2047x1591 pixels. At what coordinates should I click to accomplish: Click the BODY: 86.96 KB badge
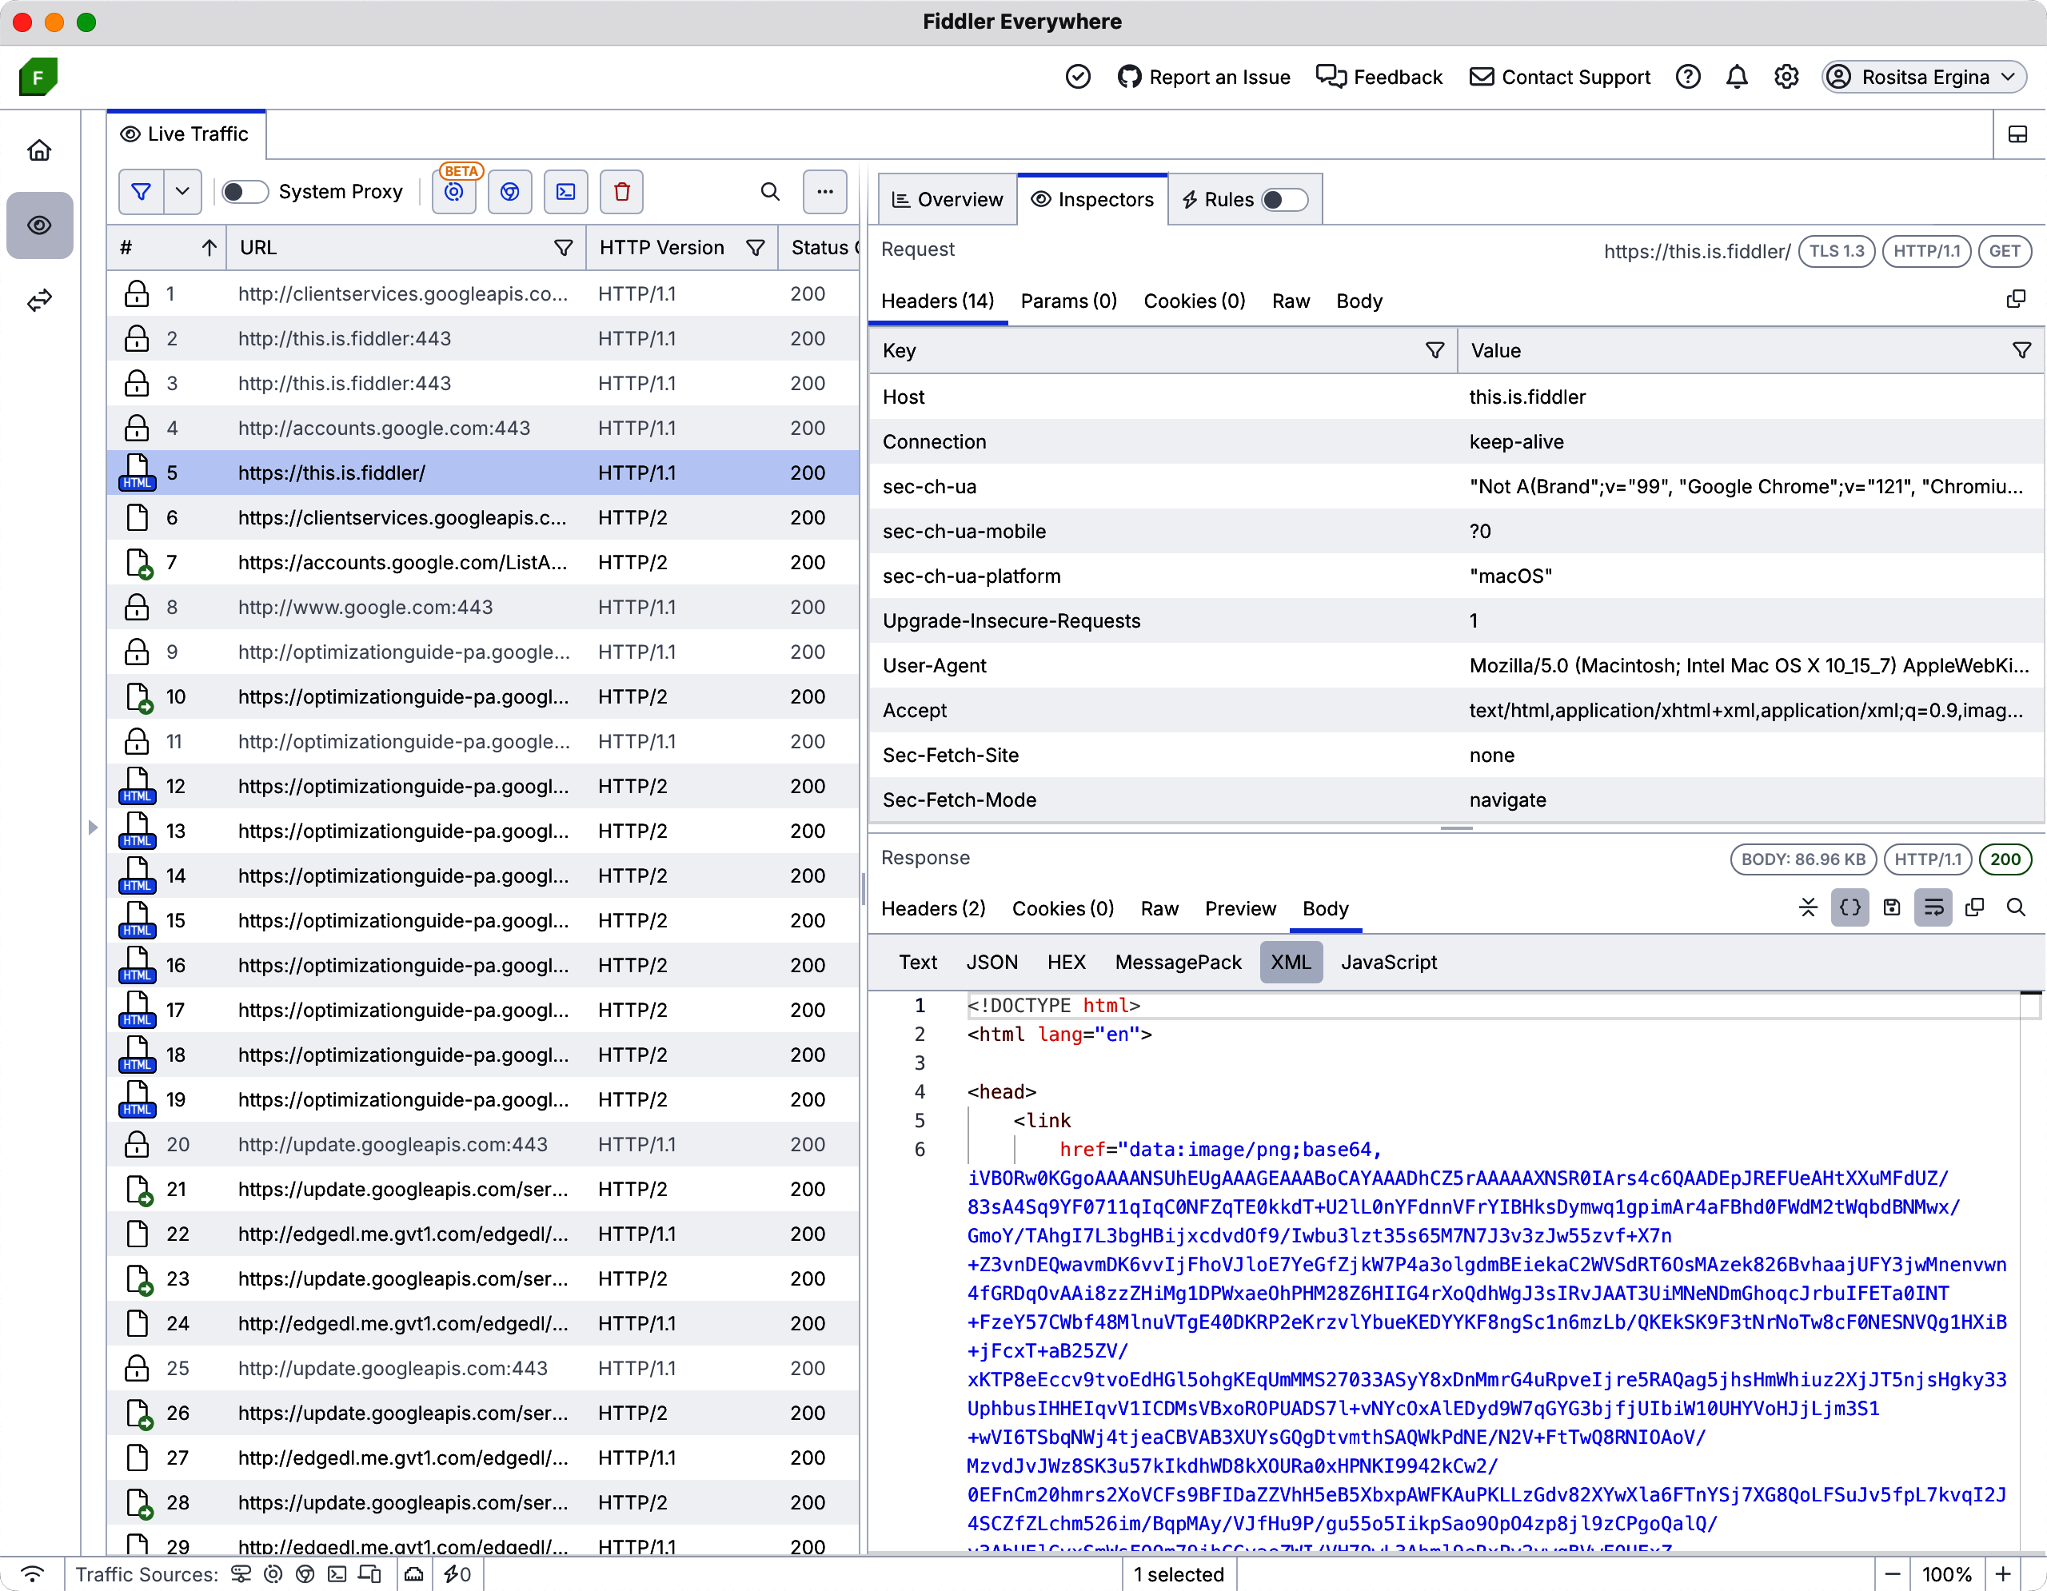click(1803, 860)
